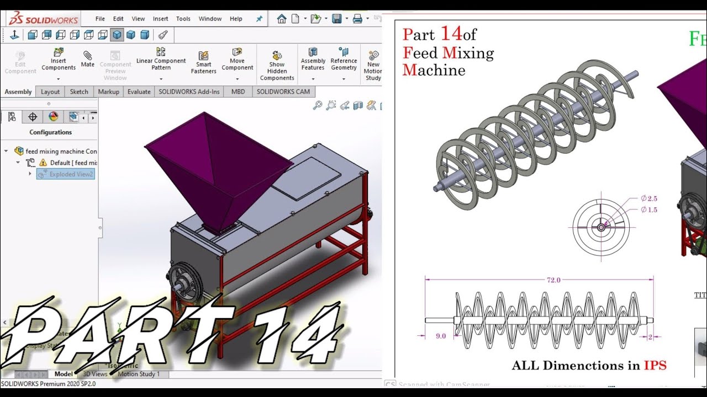Click the Smart Fasteners tool

click(204, 62)
